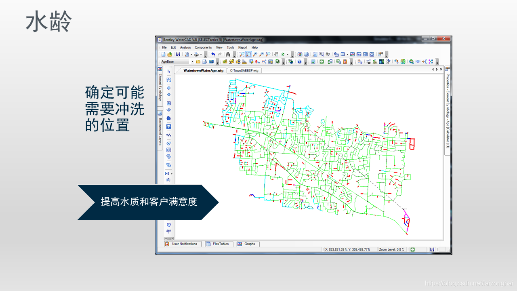
Task: Click the globe icon in second toolbar
Action: [x=291, y=62]
